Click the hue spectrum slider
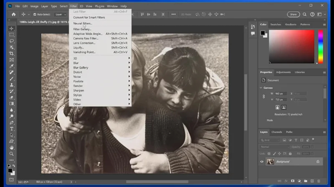 320,47
